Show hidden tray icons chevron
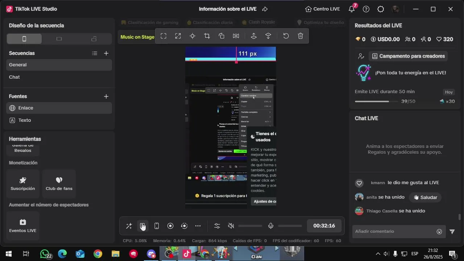 378,254
